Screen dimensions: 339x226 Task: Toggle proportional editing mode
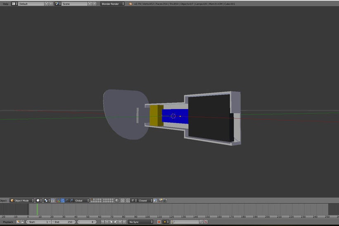pyautogui.click(x=123, y=200)
